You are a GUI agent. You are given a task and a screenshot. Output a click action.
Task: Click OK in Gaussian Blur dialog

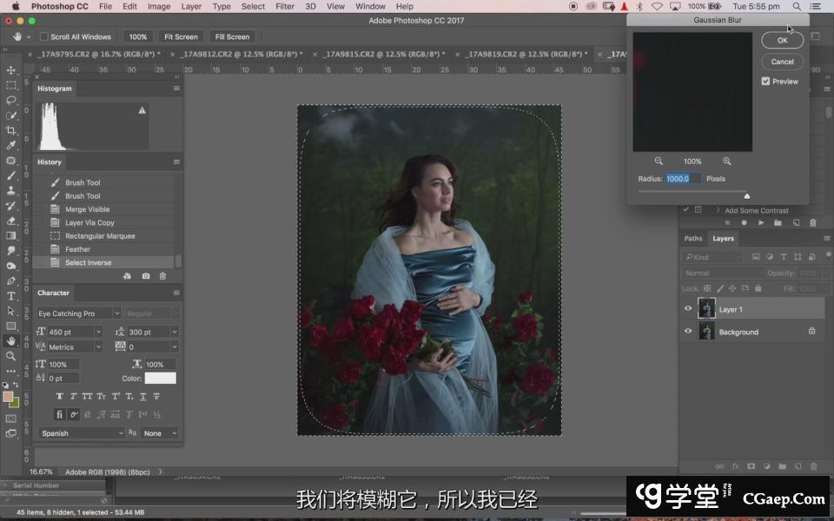coord(782,40)
